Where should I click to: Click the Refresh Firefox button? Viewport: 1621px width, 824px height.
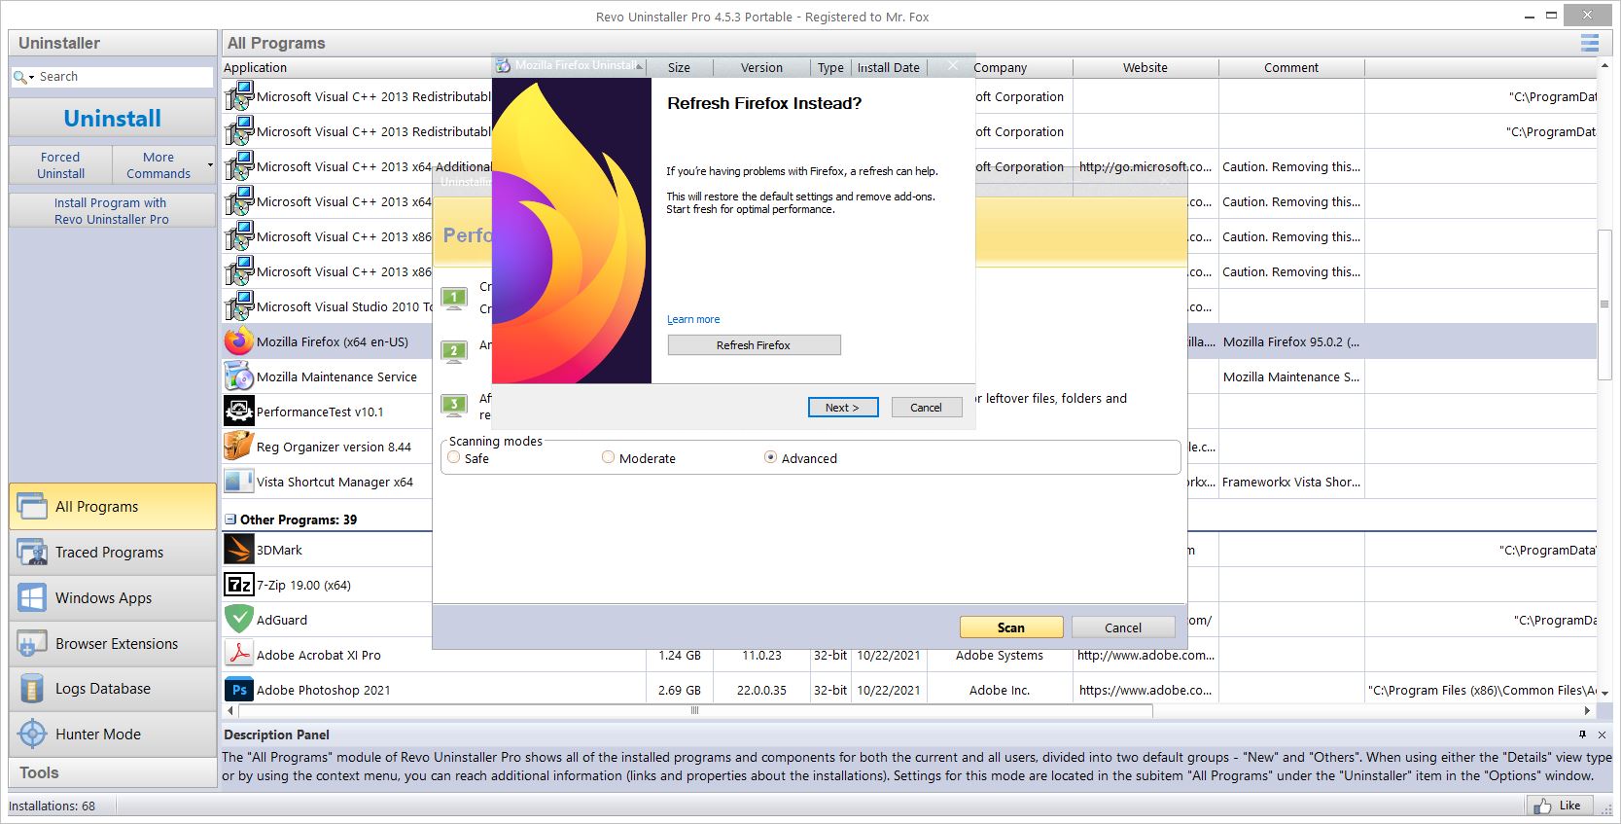pos(754,345)
